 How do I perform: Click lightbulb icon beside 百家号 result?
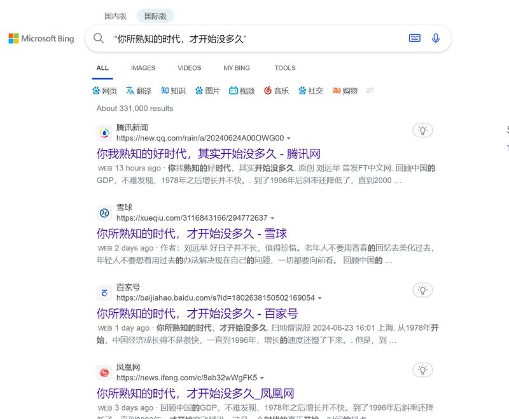(422, 291)
